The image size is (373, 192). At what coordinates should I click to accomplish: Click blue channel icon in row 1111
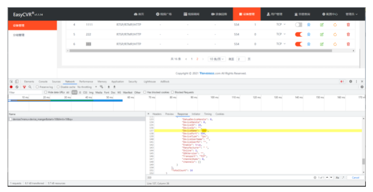pos(309,25)
